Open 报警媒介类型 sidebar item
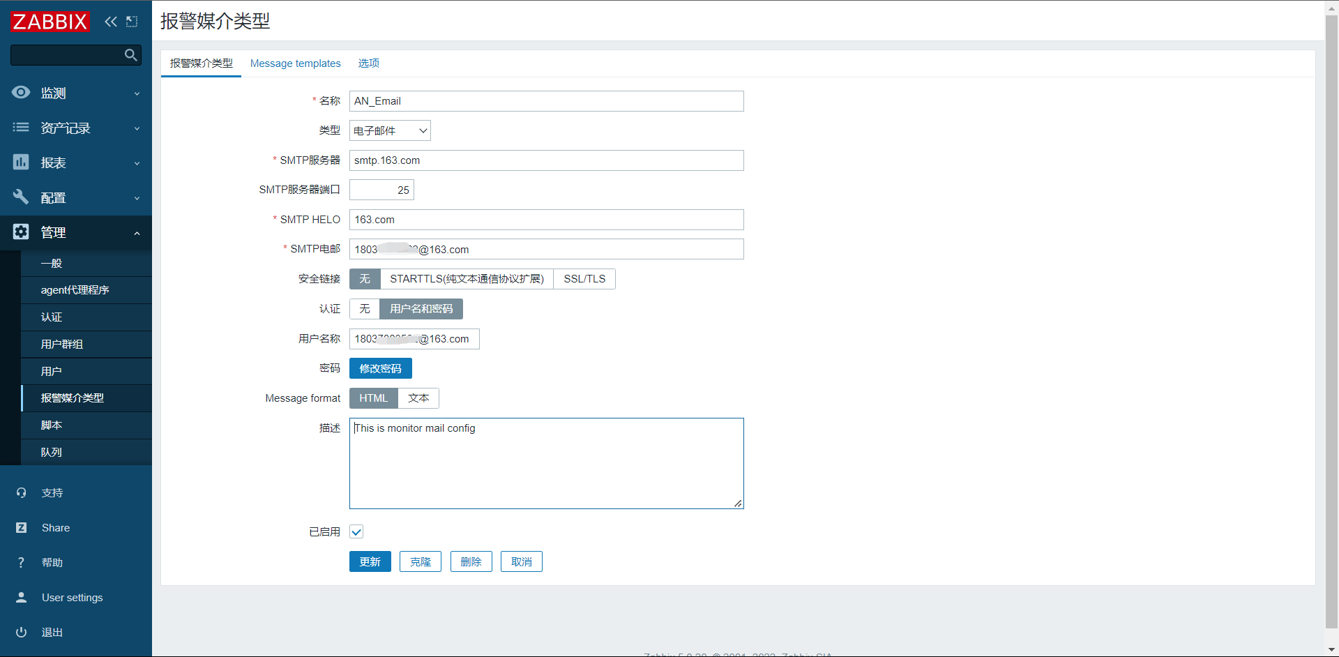This screenshot has width=1339, height=657. tap(86, 398)
